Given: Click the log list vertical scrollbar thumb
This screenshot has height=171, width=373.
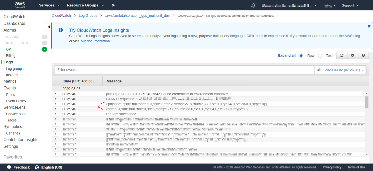Looking at the screenshot, I should point(367,102).
